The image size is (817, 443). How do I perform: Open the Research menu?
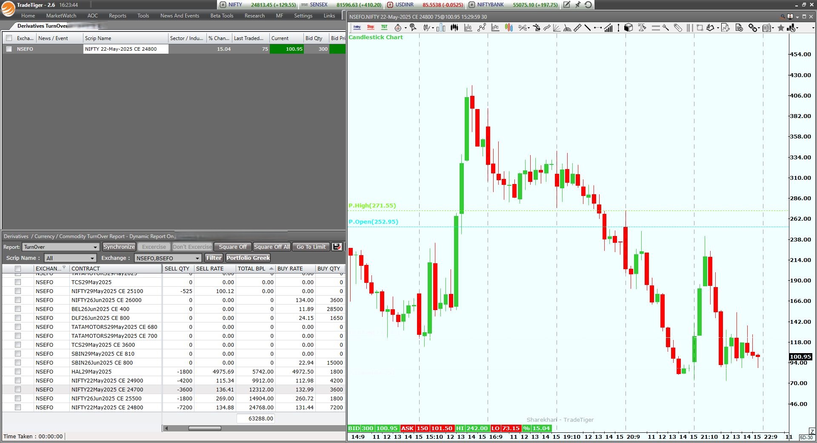254,16
